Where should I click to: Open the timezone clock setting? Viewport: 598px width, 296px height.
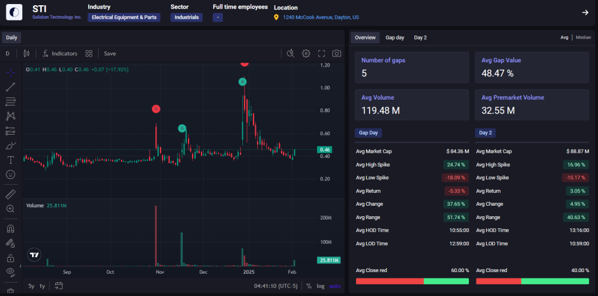[276, 286]
